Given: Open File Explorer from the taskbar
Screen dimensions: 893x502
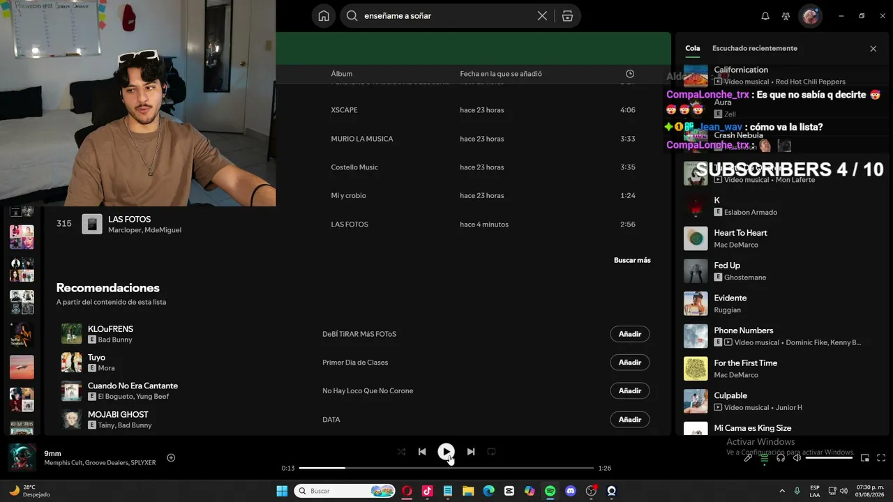Looking at the screenshot, I should point(468,491).
